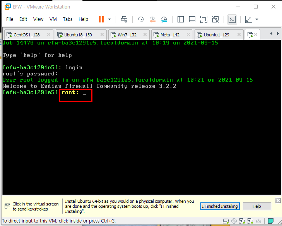Open the Edit menu
Image resolution: width=282 pixels, height=226 pixels.
(x=23, y=19)
